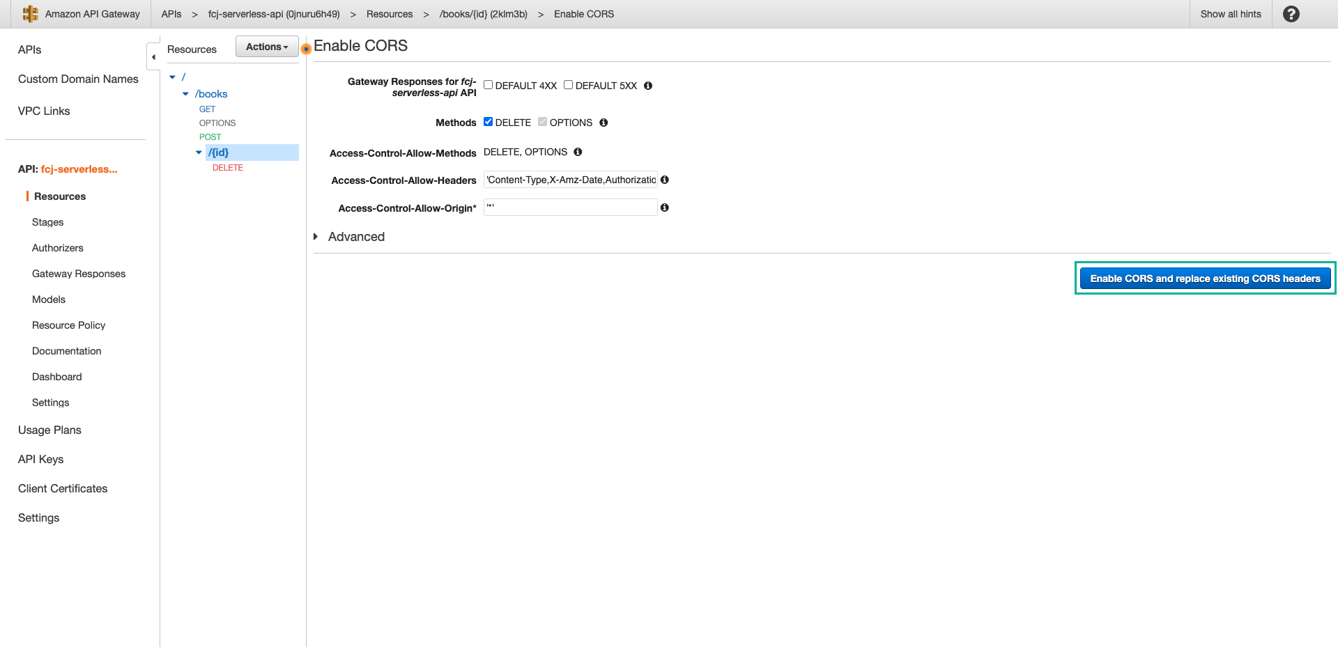
Task: Select the GET method under /books
Action: point(207,109)
